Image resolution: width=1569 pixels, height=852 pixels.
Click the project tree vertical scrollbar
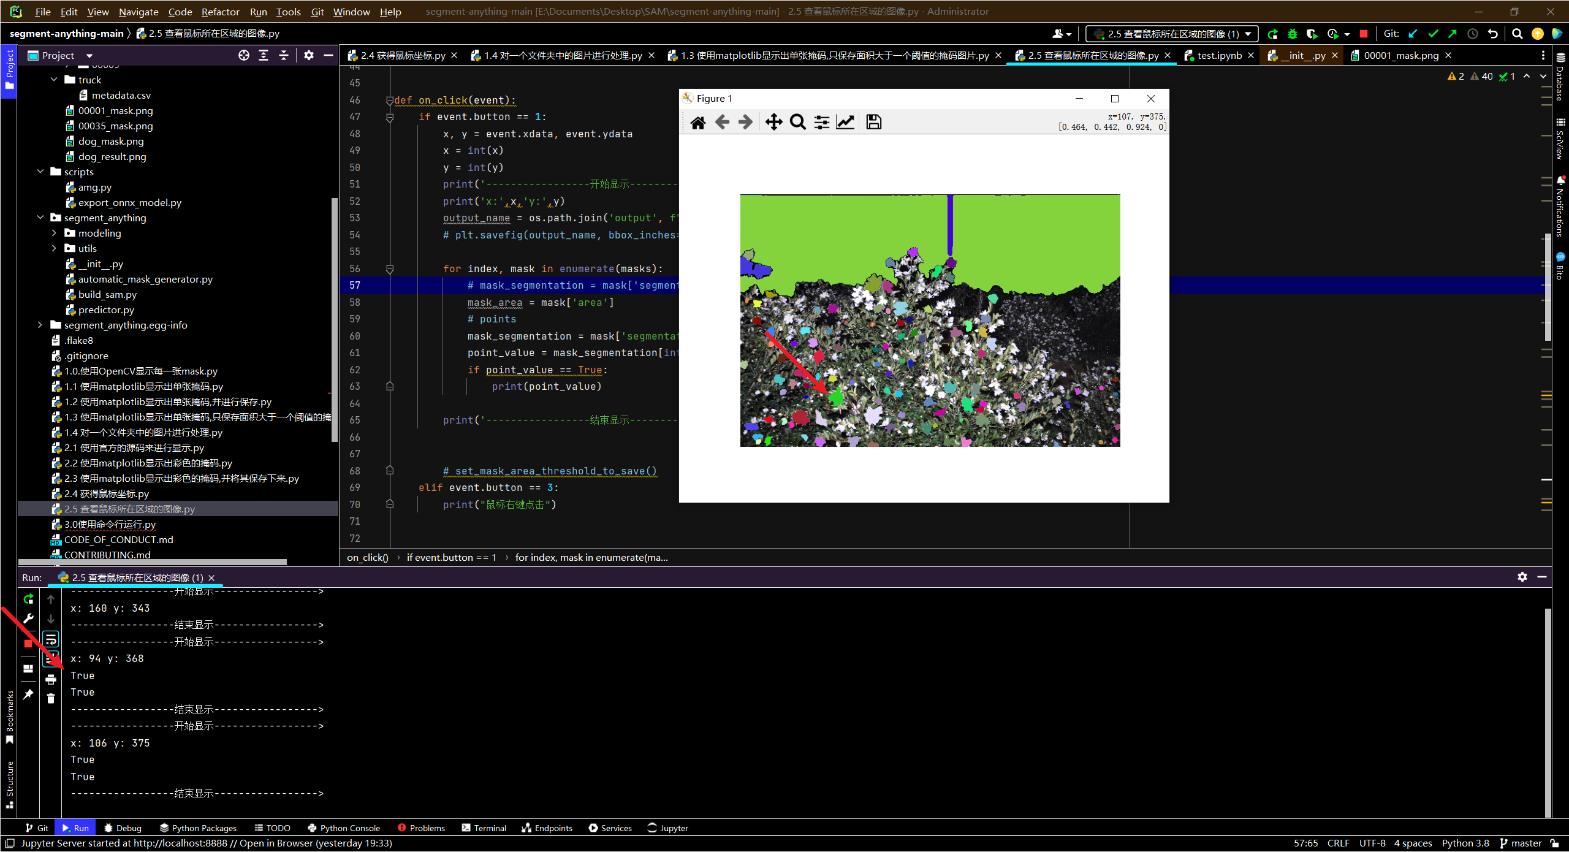pyautogui.click(x=334, y=319)
